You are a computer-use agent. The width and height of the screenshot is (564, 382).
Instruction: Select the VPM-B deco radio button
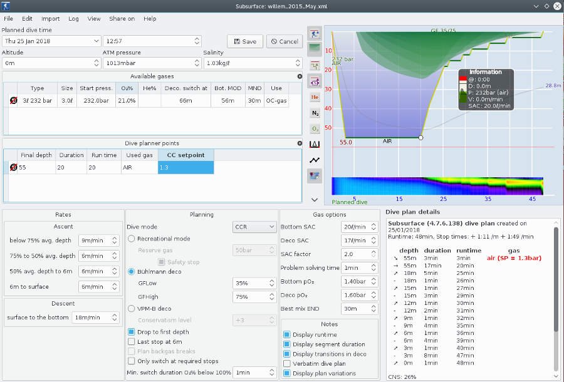tap(132, 308)
